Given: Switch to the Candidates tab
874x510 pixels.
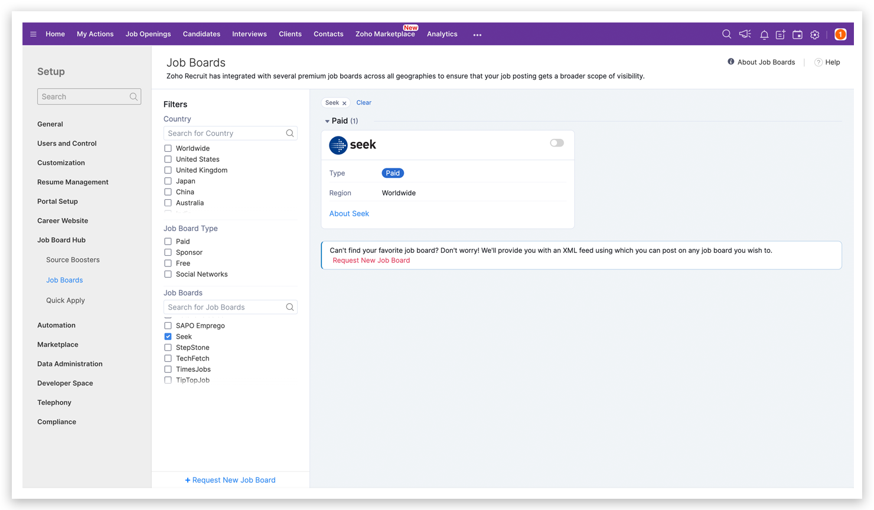Looking at the screenshot, I should pyautogui.click(x=201, y=34).
